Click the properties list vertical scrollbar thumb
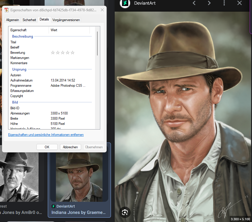The width and height of the screenshot is (252, 222). [x=97, y=43]
